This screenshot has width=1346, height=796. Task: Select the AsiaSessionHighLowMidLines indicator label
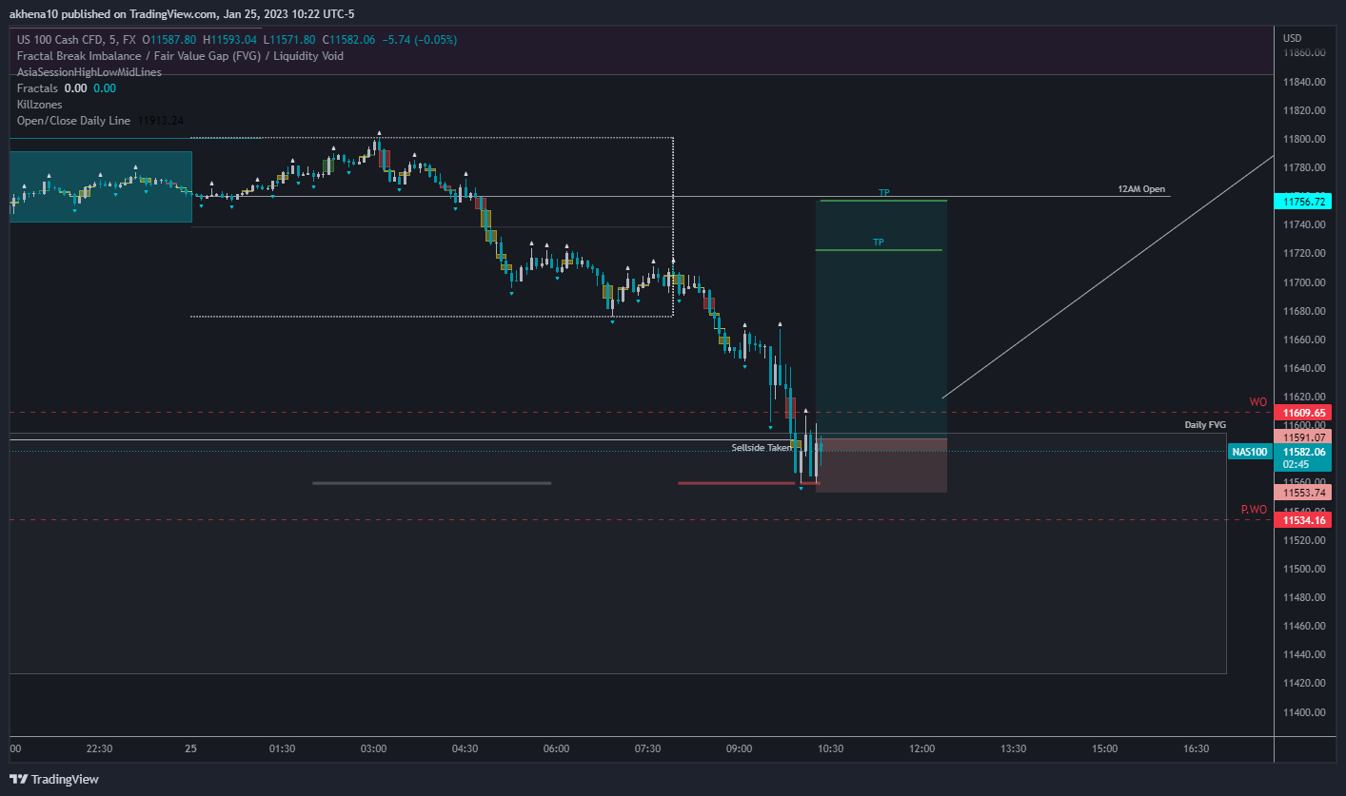click(89, 72)
